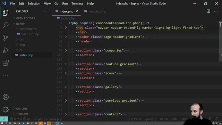Open the Go menu
Viewport: 222px width, 125px height.
click(56, 3)
